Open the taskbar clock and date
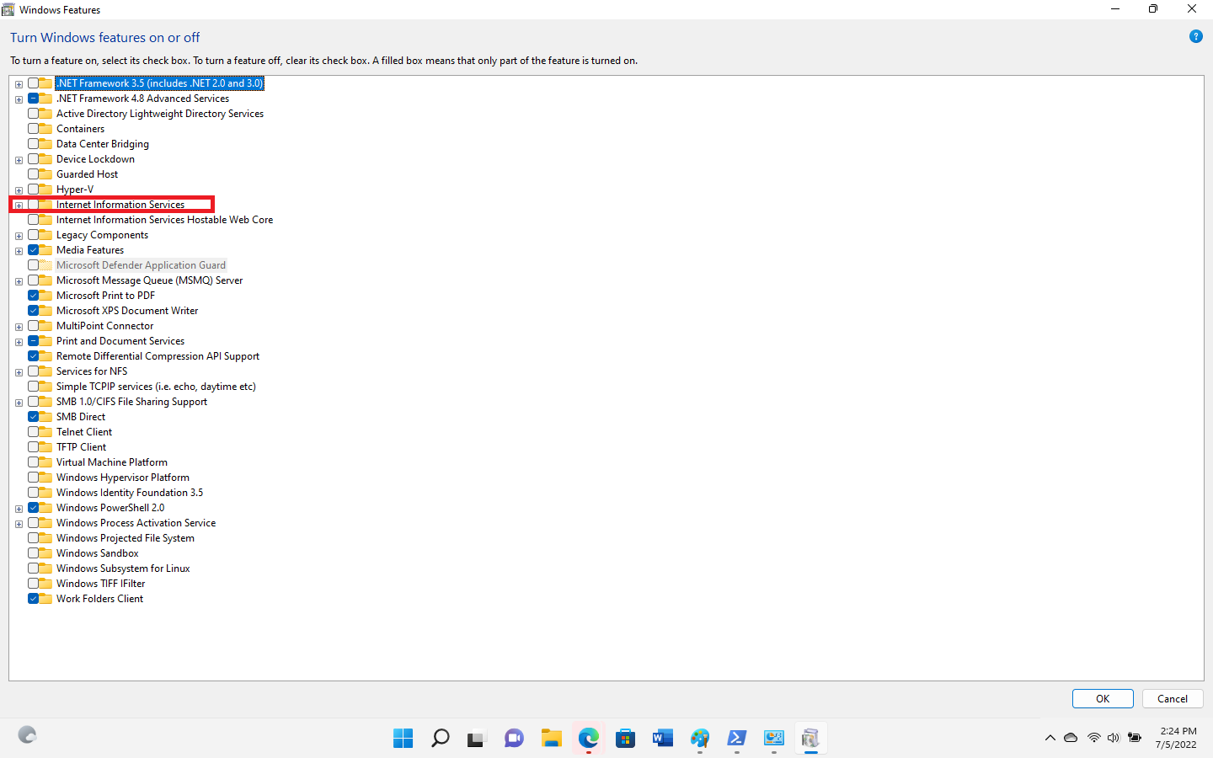1213x758 pixels. tap(1178, 738)
